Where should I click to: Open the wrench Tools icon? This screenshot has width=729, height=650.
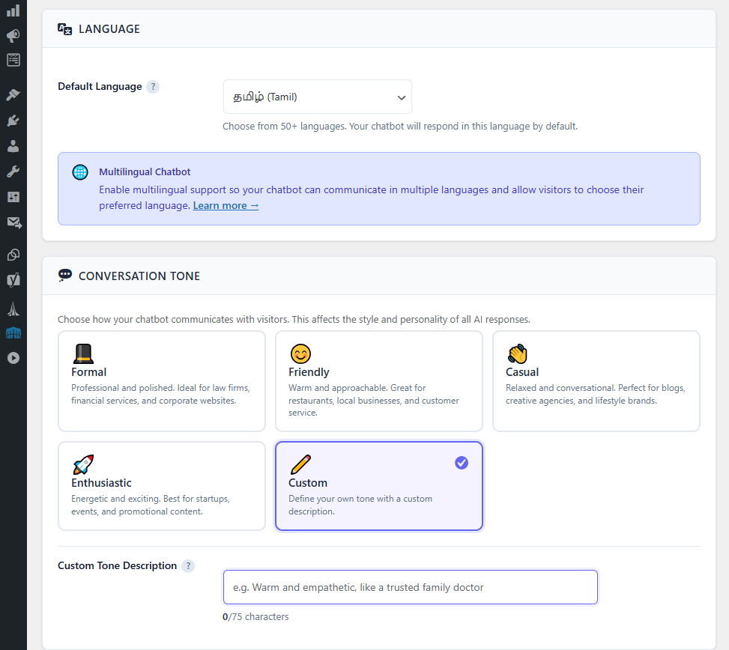12,171
